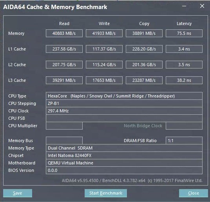Click Start Benchmark button
This screenshot has width=210, height=202.
[106, 193]
